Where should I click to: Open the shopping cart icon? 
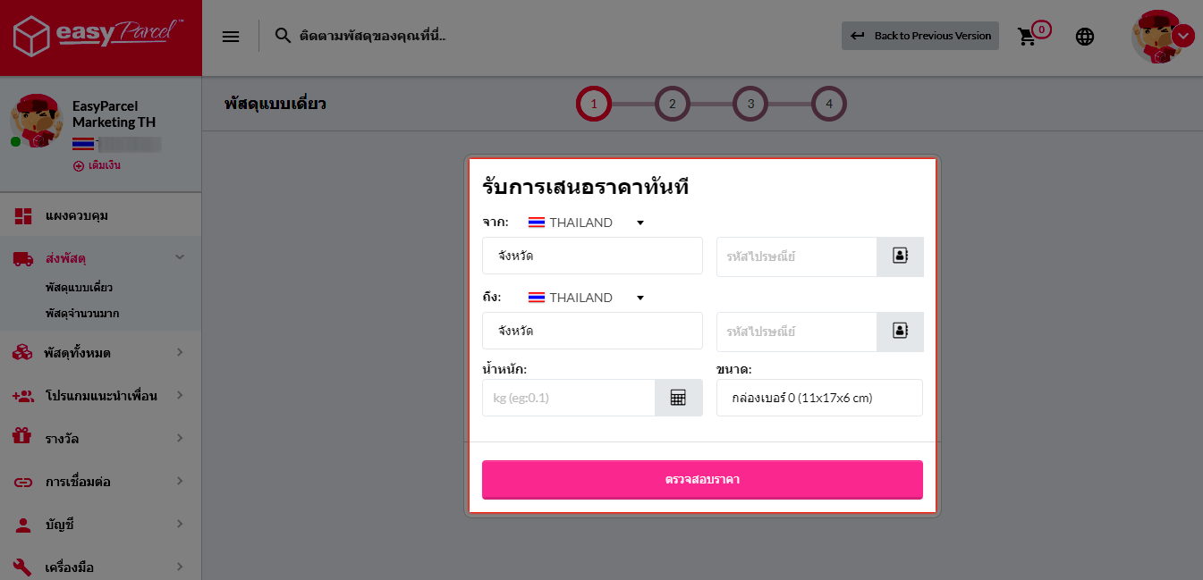click(x=1028, y=37)
